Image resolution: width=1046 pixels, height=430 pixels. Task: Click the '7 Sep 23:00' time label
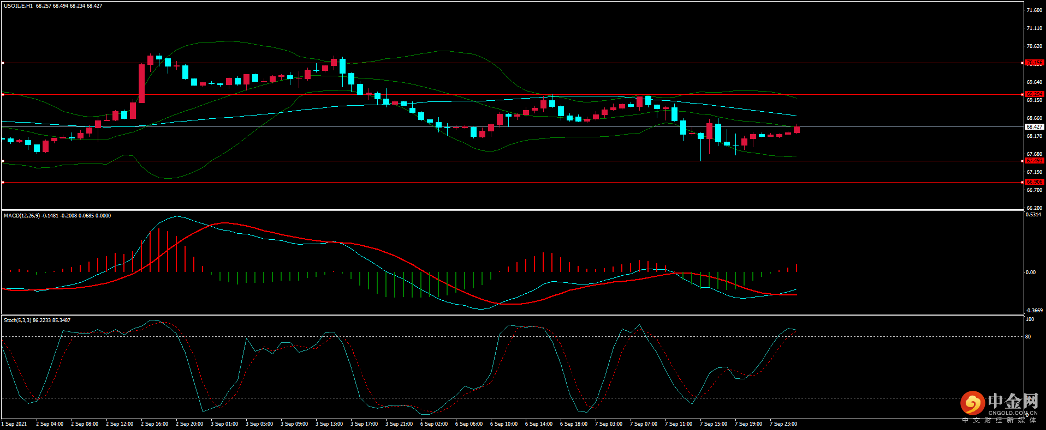(783, 424)
